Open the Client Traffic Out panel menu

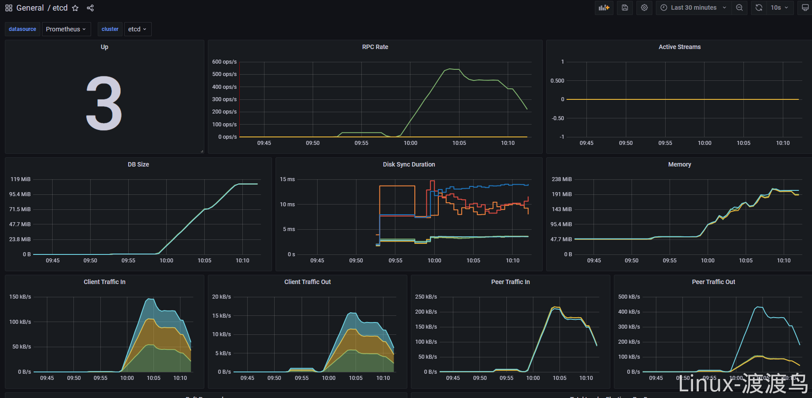point(307,282)
